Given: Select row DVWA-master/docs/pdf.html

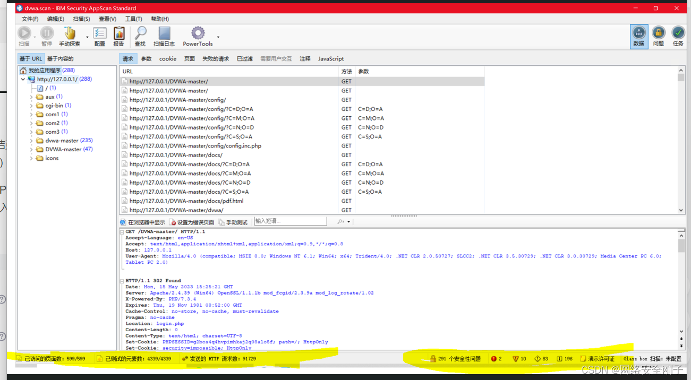Looking at the screenshot, I should [302, 201].
